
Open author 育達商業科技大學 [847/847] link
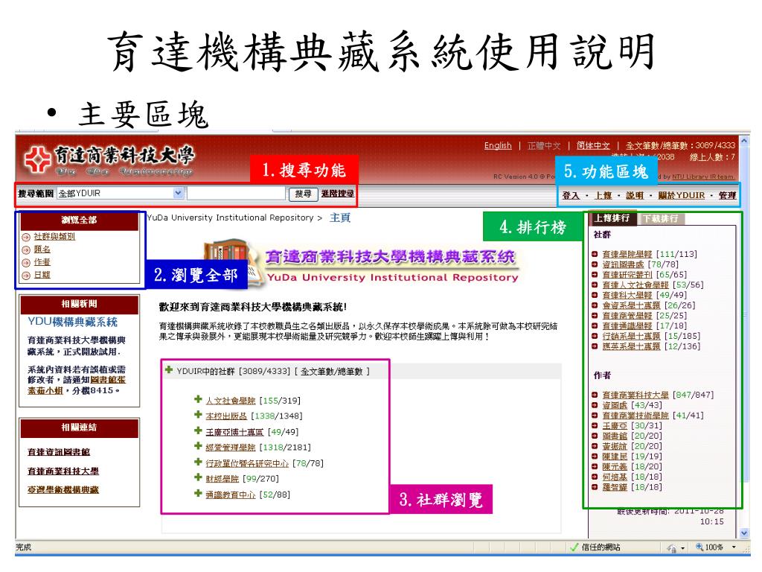pyautogui.click(x=635, y=395)
